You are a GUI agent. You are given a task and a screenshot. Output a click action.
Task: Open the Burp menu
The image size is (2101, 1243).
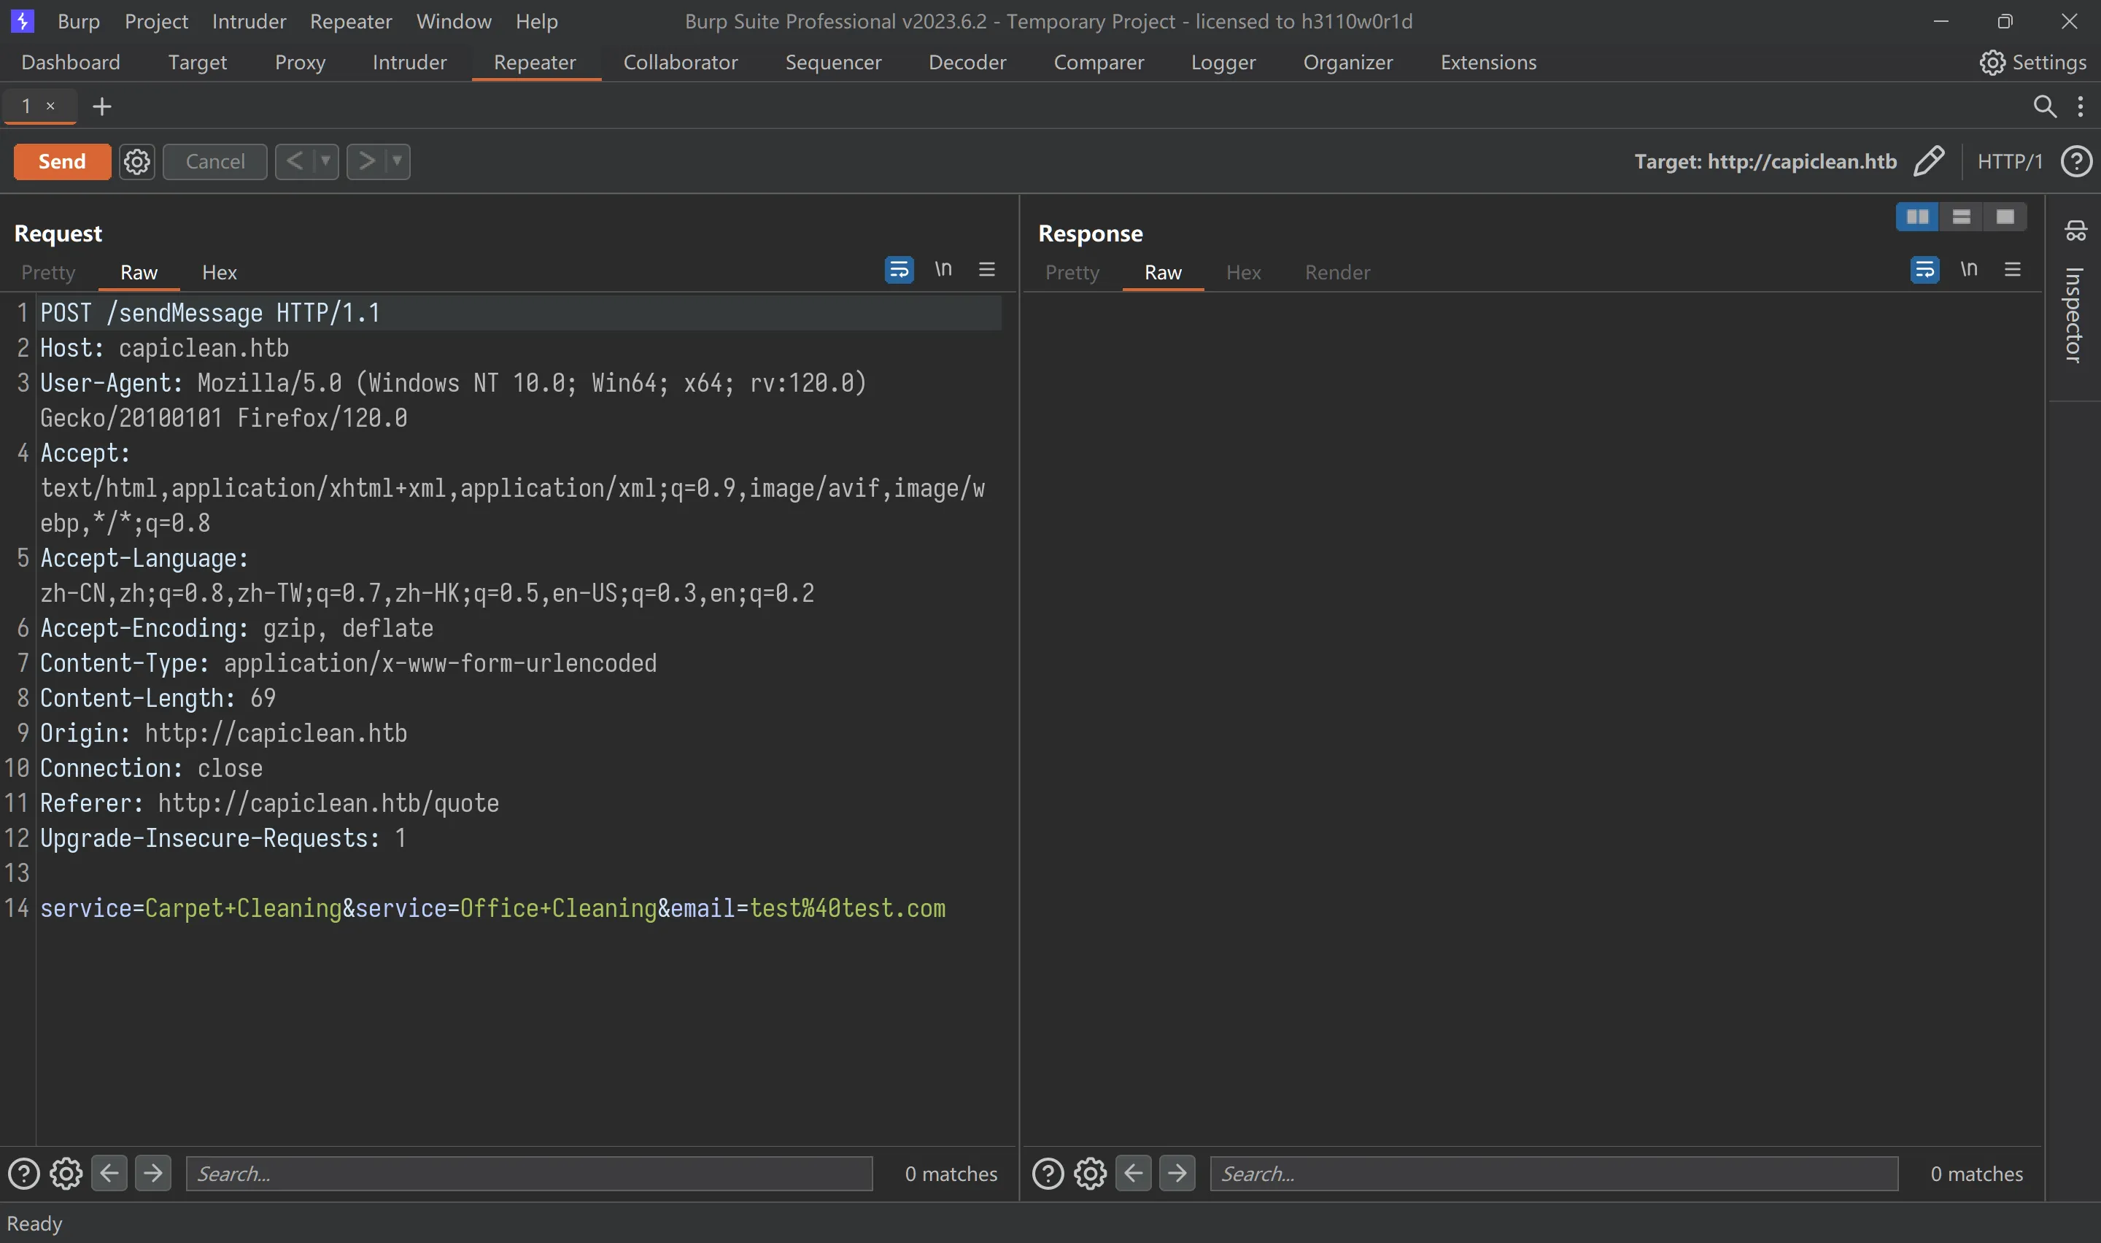pos(79,21)
